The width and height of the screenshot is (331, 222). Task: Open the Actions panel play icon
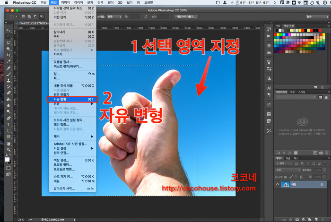coord(269,36)
